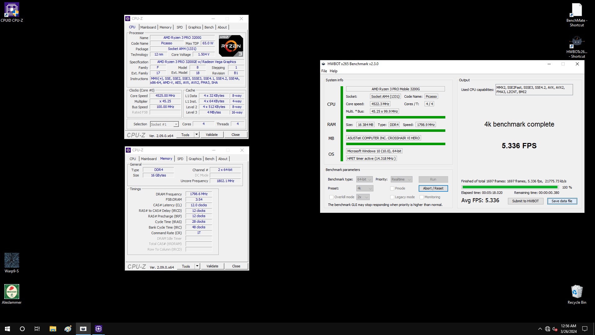Select CPU tab in Memory CPU-Z window

point(133,159)
